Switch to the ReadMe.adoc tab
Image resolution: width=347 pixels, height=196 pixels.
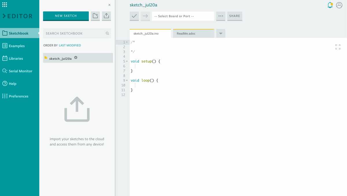click(x=193, y=34)
